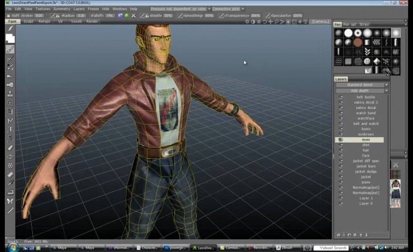This screenshot has width=413, height=252.
Task: Select the airbrush tool in left toolbar
Action: coord(10,85)
